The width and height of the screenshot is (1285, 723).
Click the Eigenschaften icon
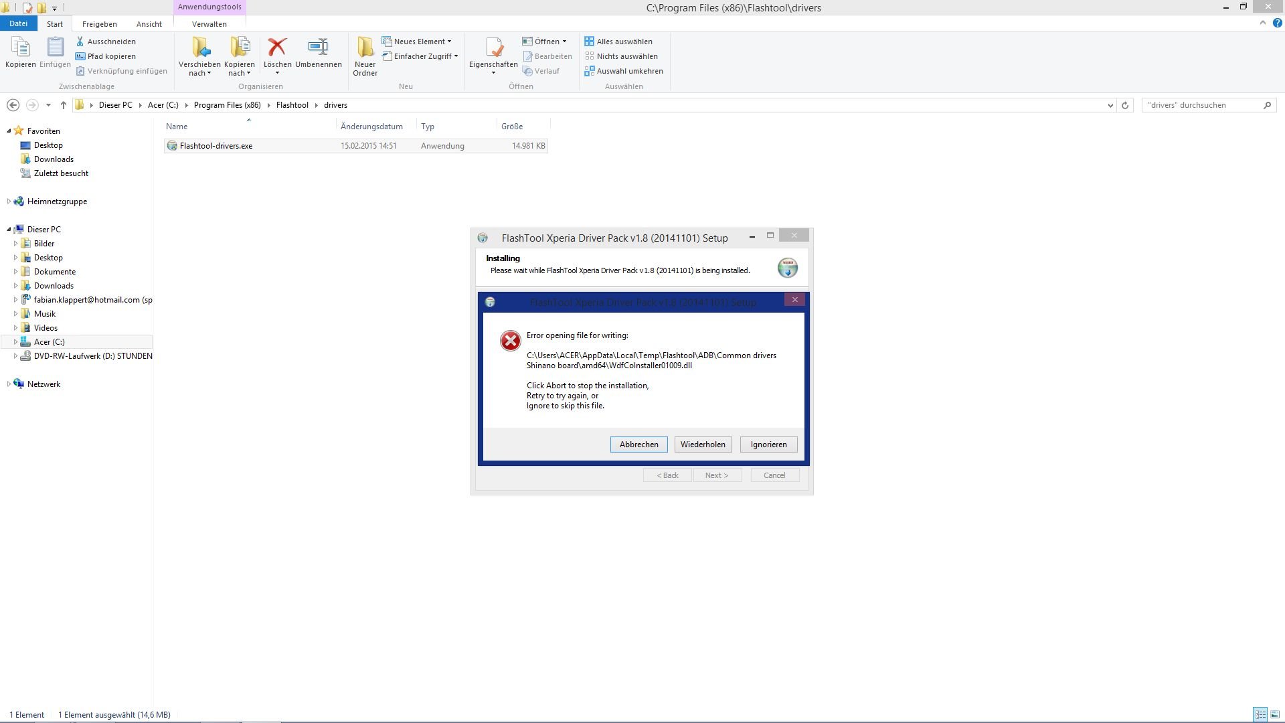click(x=494, y=47)
